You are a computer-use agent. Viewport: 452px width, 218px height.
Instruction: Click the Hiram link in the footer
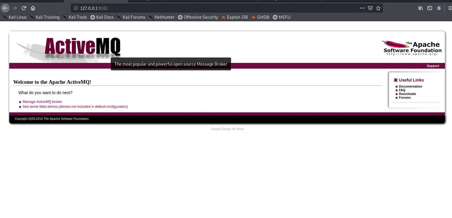pyautogui.click(x=240, y=129)
